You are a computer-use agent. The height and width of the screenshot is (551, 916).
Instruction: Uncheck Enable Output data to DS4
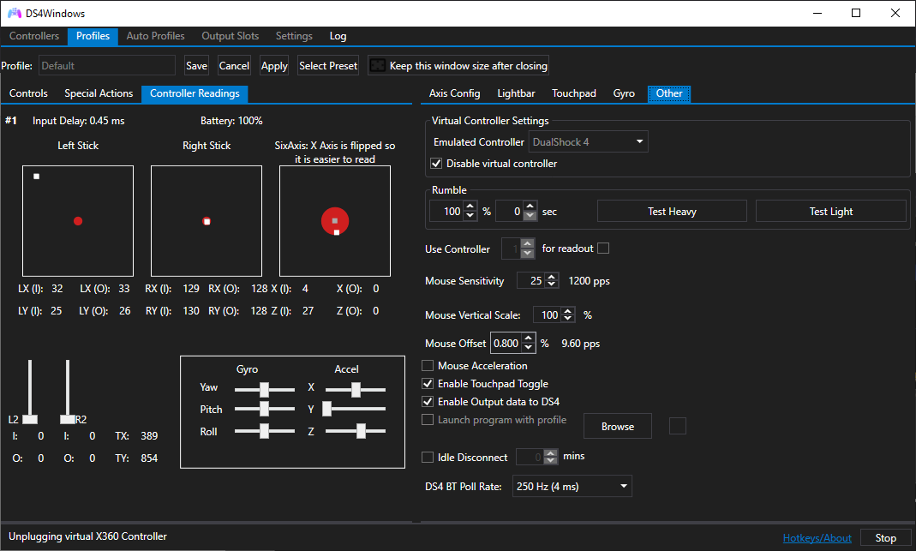428,402
